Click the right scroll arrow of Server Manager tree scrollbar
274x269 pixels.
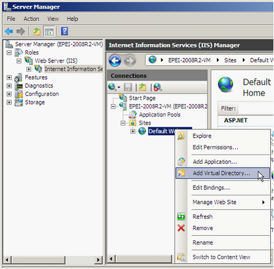pos(98,259)
